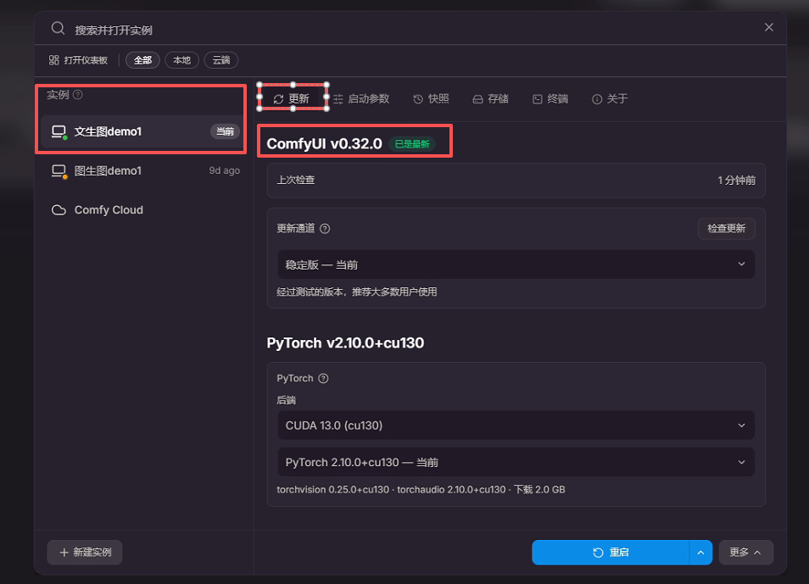Open the PyTorch 2.10.0+cu130 version dropdown
The image size is (809, 584).
516,462
